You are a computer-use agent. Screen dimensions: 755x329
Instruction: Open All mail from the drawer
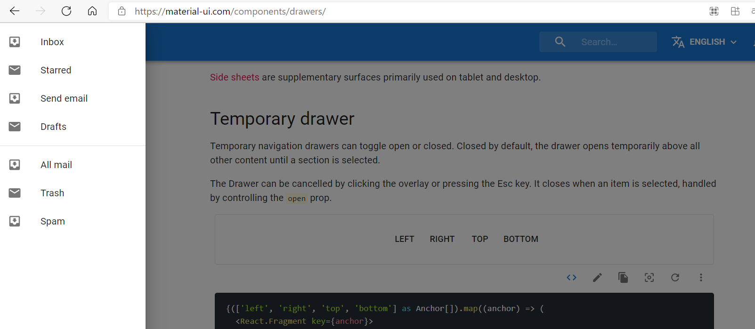tap(56, 165)
